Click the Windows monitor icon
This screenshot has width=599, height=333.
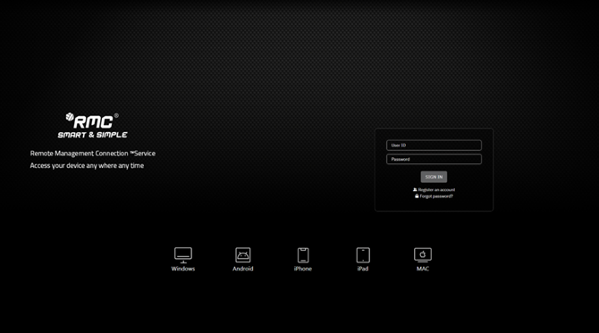(x=183, y=255)
